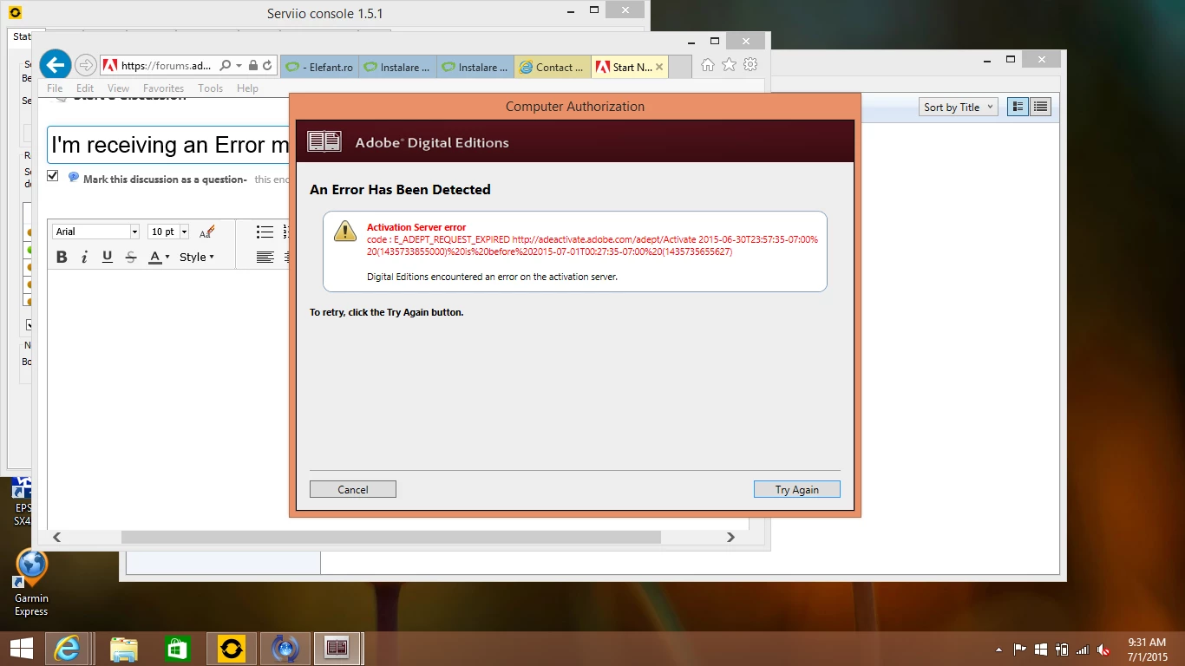
Task: Switch to the second Instalare tab
Action: pos(475,67)
